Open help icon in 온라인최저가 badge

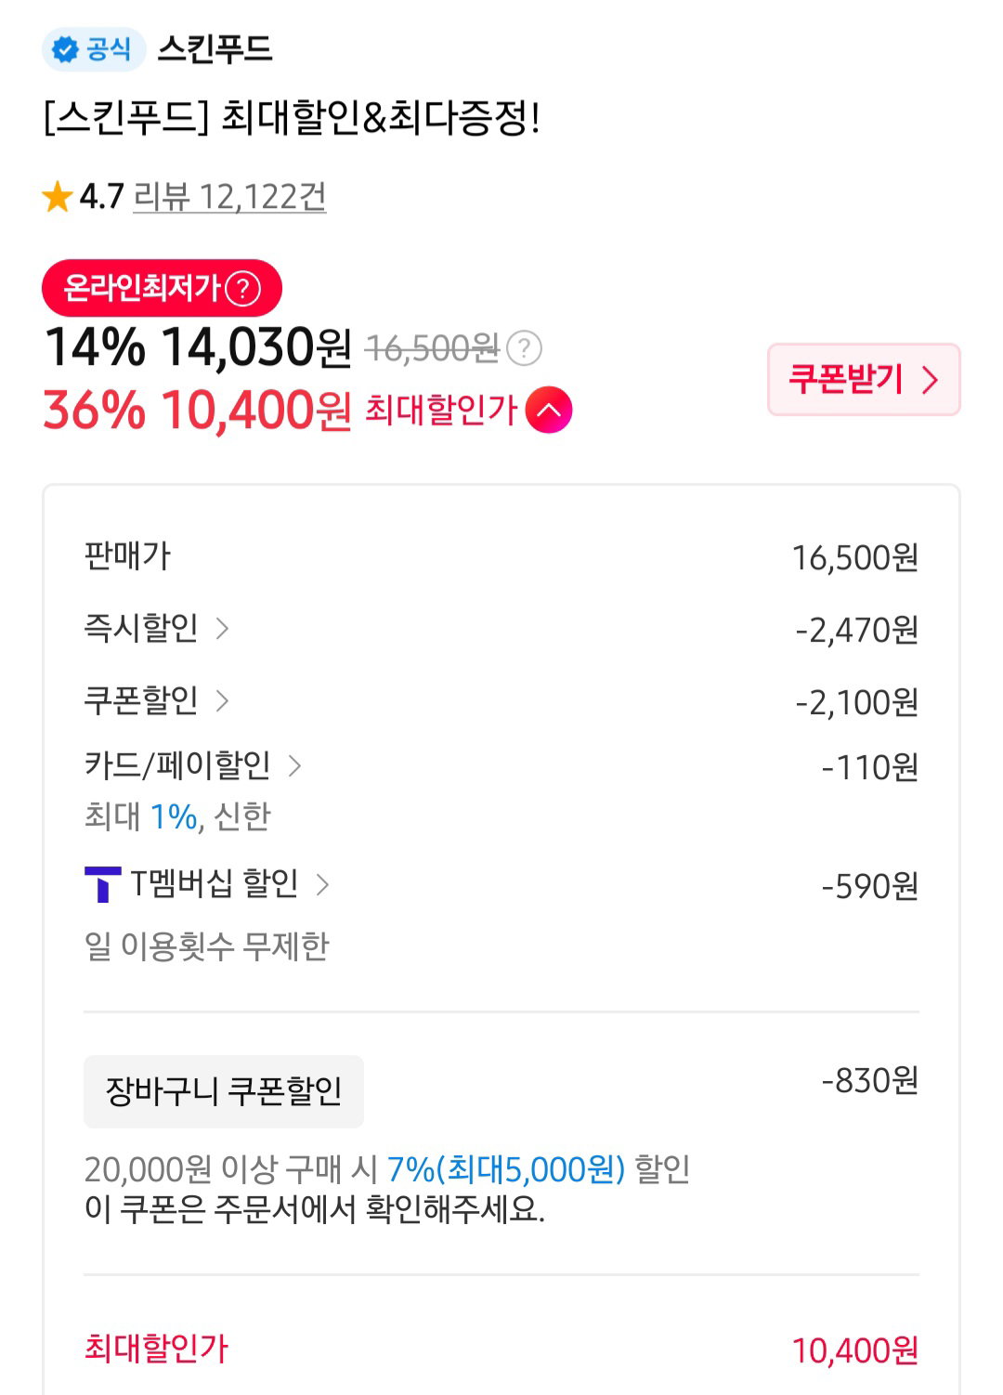243,288
